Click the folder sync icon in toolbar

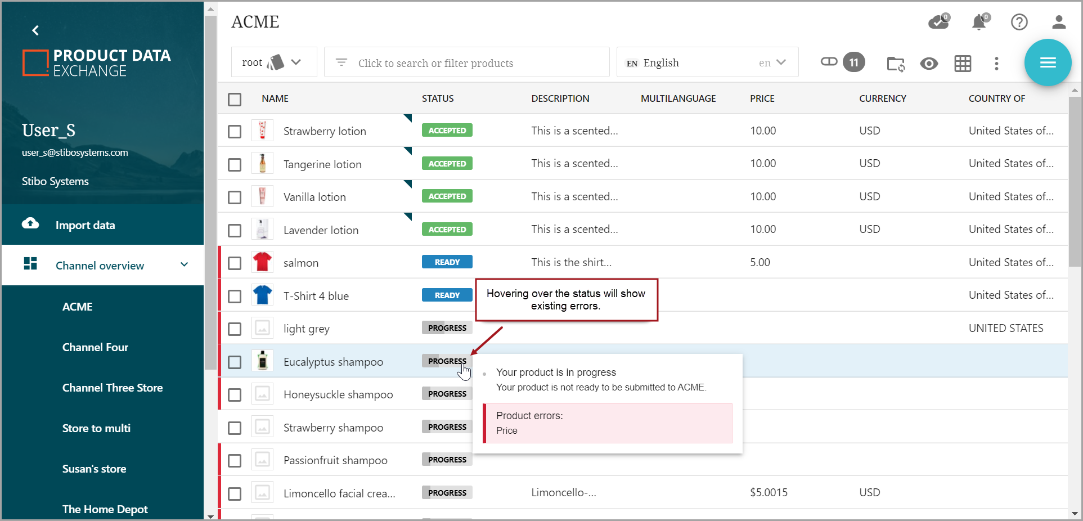896,64
